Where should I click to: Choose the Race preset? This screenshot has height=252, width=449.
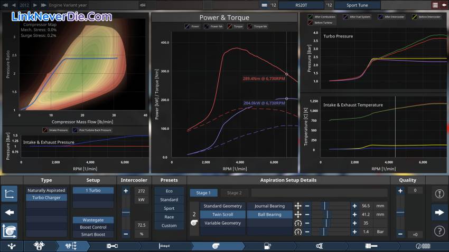169,217
